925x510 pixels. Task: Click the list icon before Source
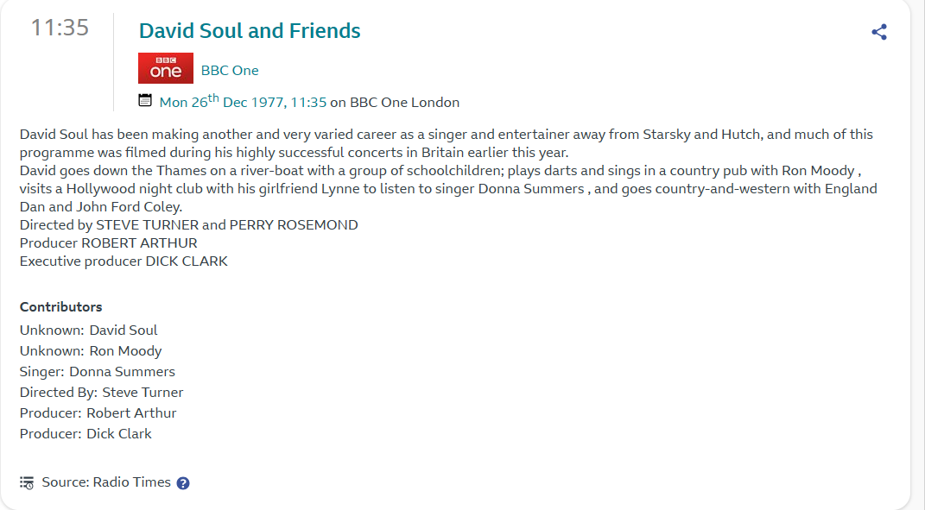(x=27, y=482)
